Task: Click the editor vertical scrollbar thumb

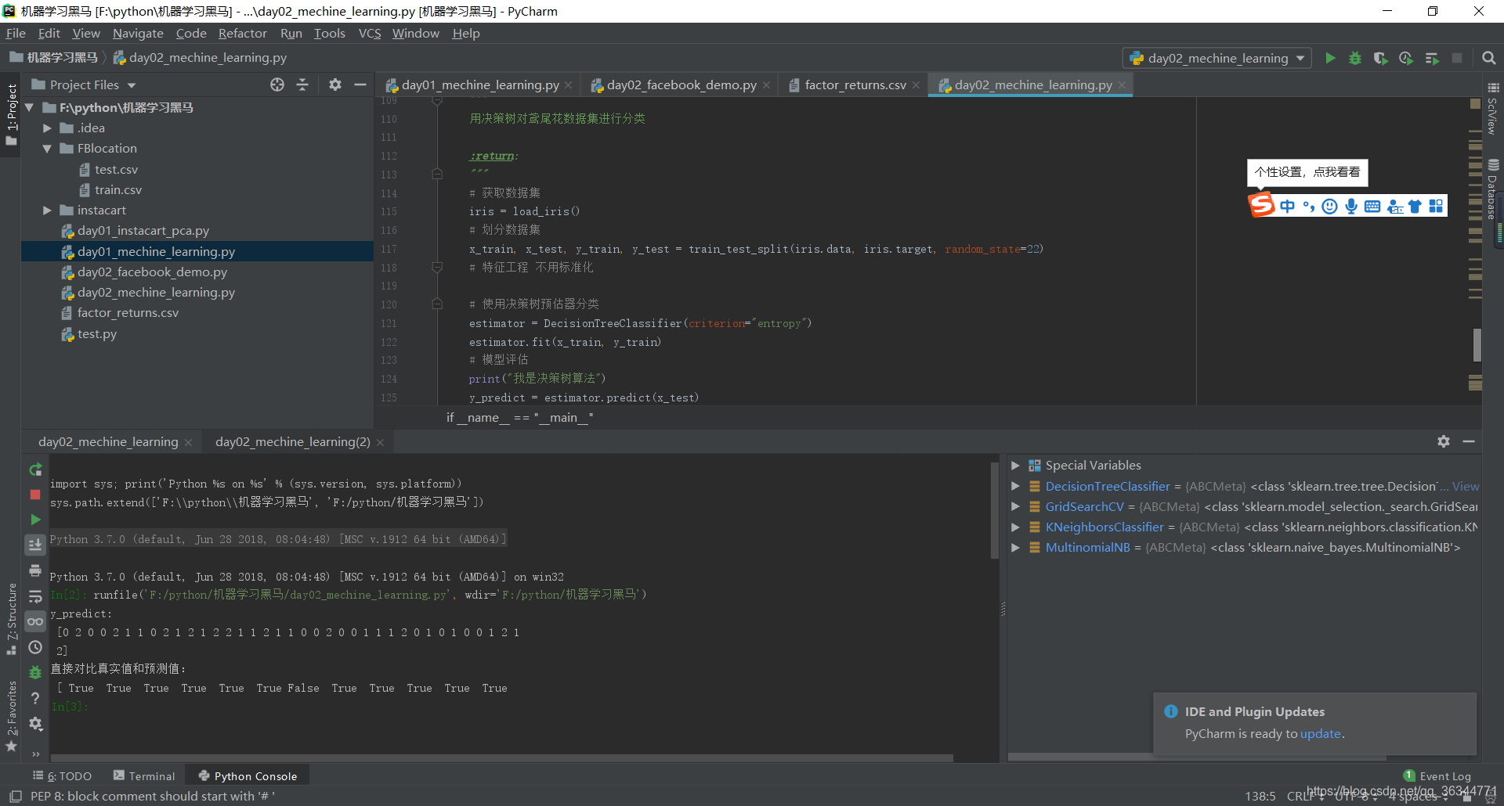Action: (1477, 345)
